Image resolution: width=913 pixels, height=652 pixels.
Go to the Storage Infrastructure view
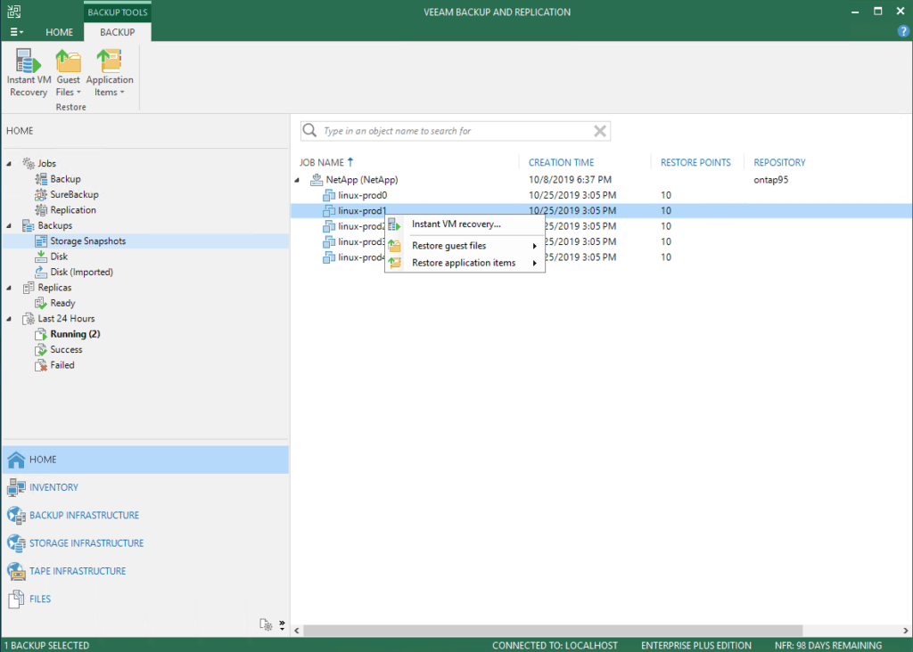pos(86,543)
